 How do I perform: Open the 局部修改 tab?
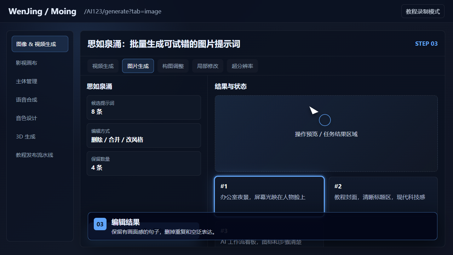tap(208, 66)
